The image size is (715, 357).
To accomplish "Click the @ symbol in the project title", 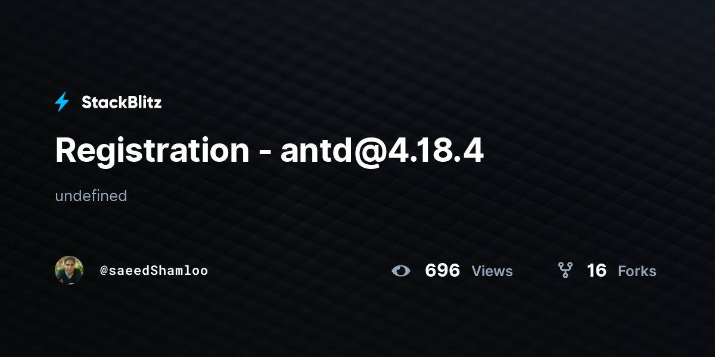I will click(x=366, y=153).
